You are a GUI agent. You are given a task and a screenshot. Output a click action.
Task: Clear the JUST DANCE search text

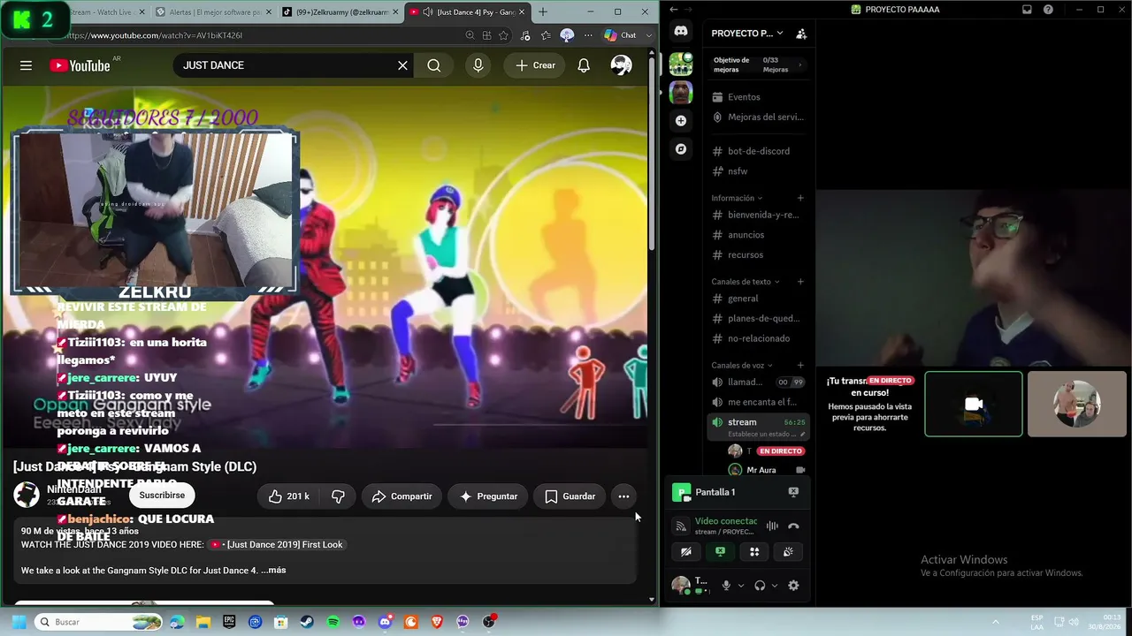[402, 65]
